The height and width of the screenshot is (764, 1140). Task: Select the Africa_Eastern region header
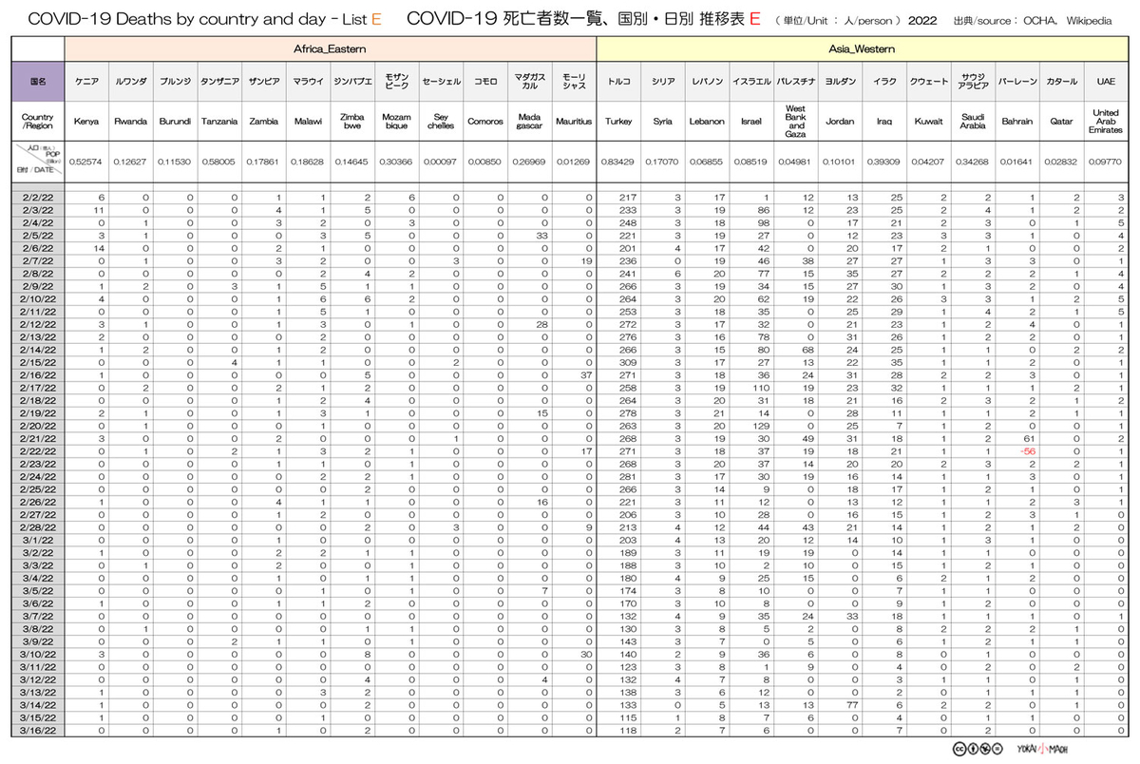pos(331,48)
